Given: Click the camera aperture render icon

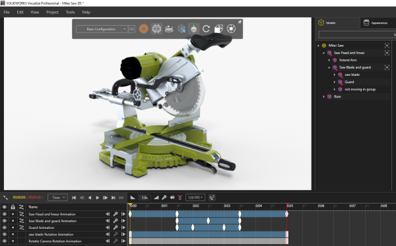Looking at the screenshot, I should [231, 29].
